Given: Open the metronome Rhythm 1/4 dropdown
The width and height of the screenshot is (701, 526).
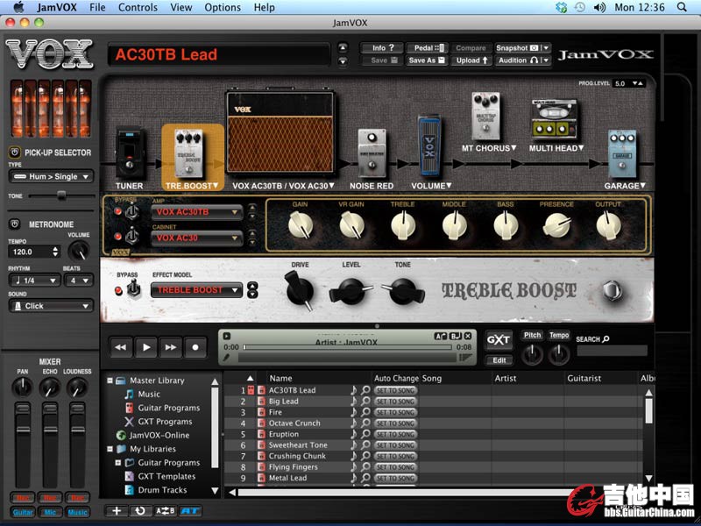Looking at the screenshot, I should click(x=34, y=281).
